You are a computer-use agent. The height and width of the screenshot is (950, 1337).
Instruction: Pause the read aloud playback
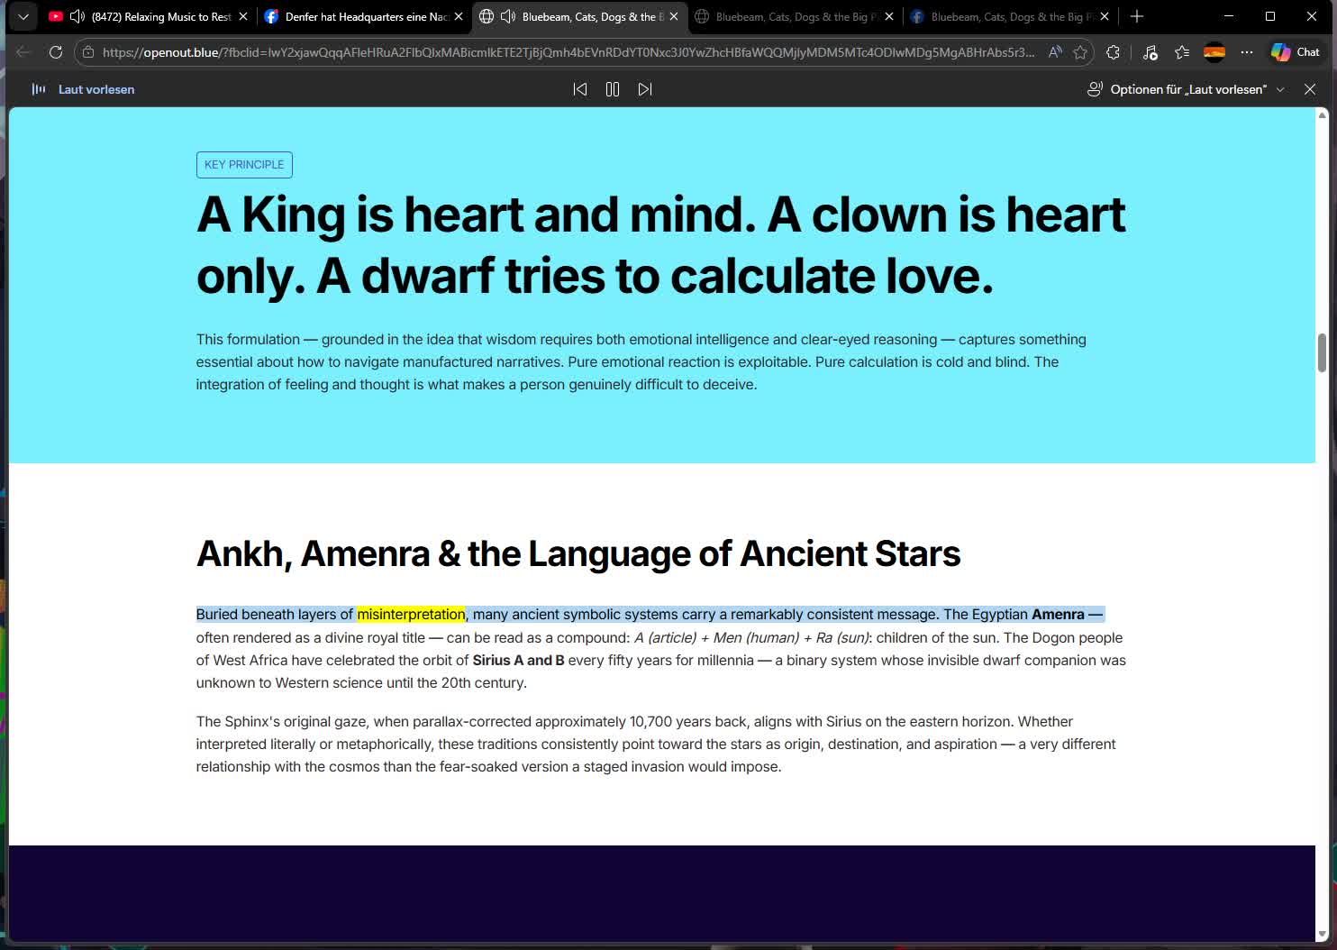(x=613, y=89)
